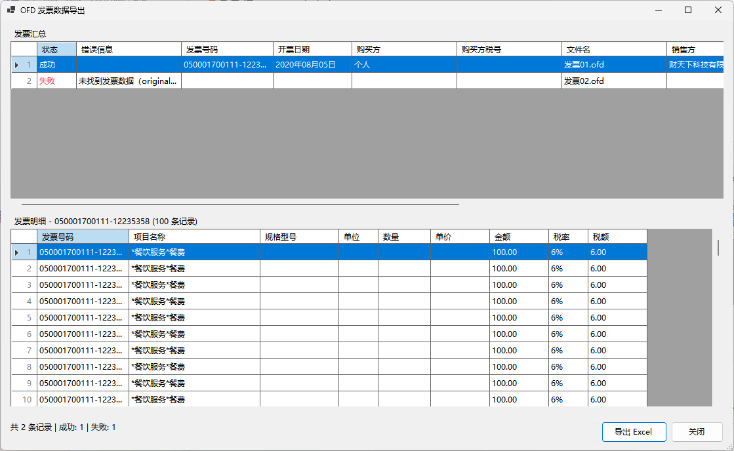The width and height of the screenshot is (734, 451).
Task: Select the 发票01.ofd file name cell
Action: [x=614, y=64]
